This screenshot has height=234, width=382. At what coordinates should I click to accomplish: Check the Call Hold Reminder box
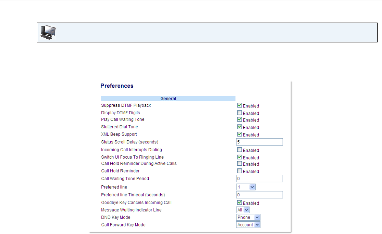click(240, 171)
